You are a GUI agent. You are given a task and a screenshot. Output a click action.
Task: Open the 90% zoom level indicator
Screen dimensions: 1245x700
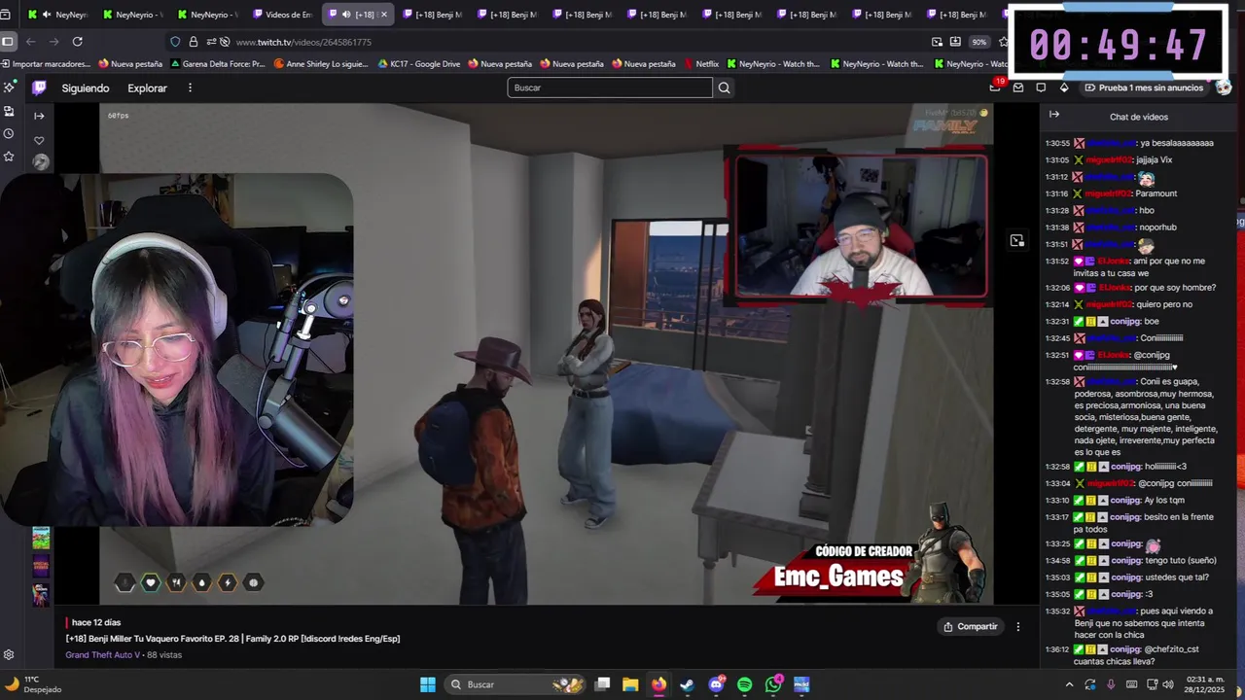(978, 42)
